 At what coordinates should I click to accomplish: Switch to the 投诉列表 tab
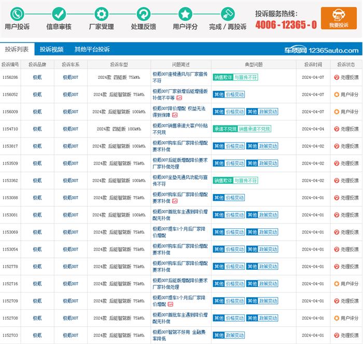(x=17, y=49)
